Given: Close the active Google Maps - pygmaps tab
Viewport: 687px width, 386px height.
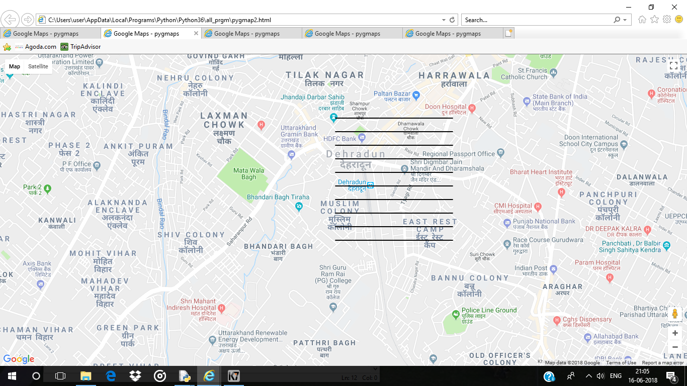Looking at the screenshot, I should click(196, 33).
